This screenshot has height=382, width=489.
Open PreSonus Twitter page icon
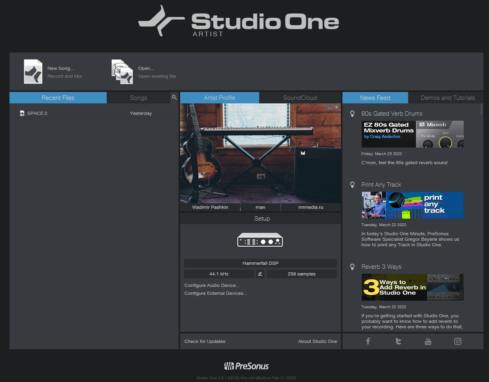point(398,341)
